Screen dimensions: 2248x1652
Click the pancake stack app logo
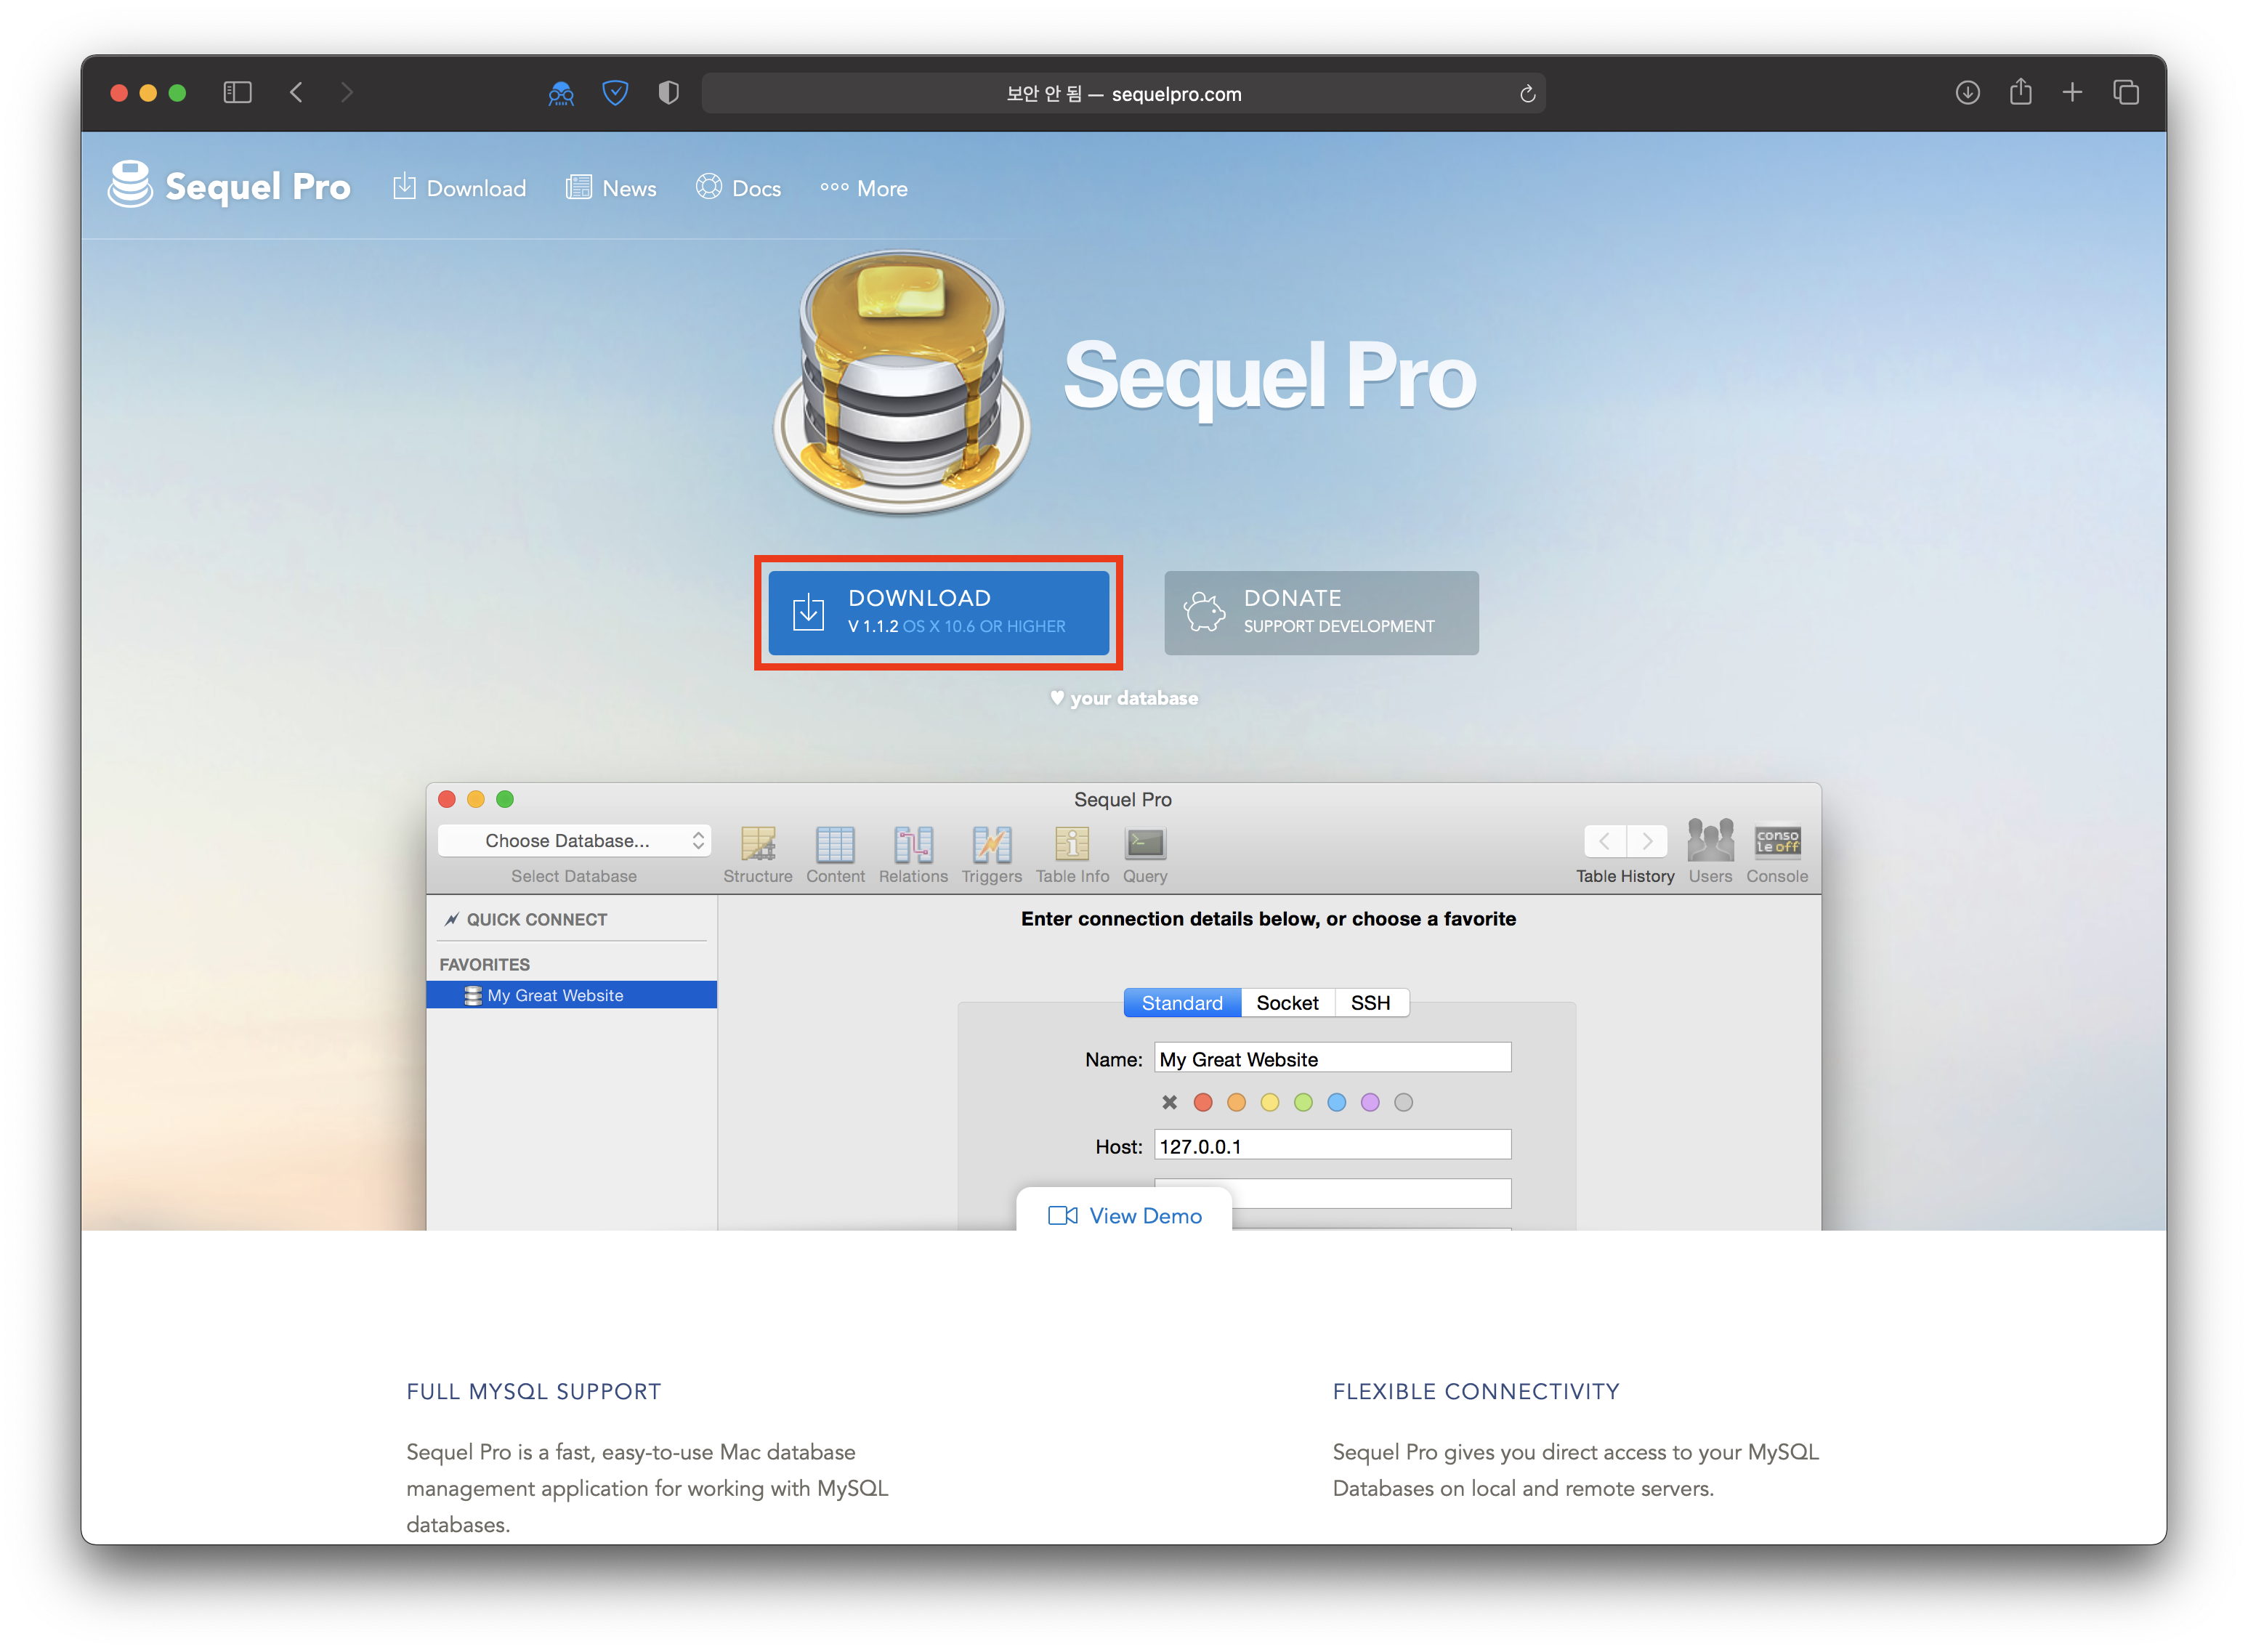click(x=902, y=382)
